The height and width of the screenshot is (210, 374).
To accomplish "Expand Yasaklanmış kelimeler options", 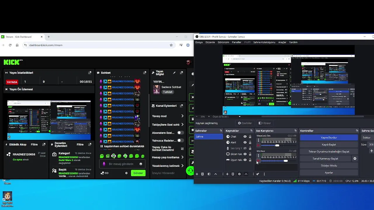I will 182,166.
